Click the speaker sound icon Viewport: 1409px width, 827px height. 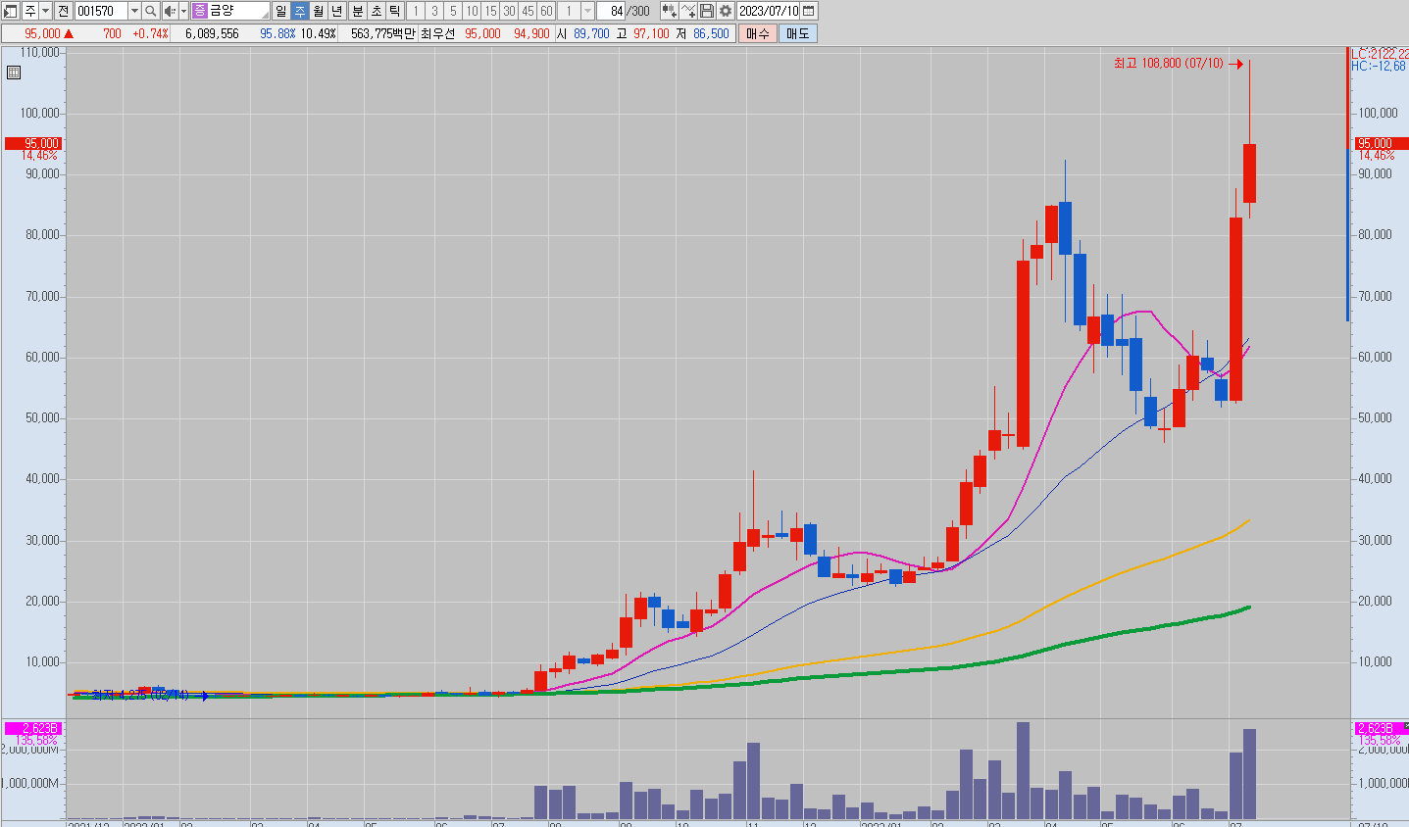pyautogui.click(x=170, y=11)
